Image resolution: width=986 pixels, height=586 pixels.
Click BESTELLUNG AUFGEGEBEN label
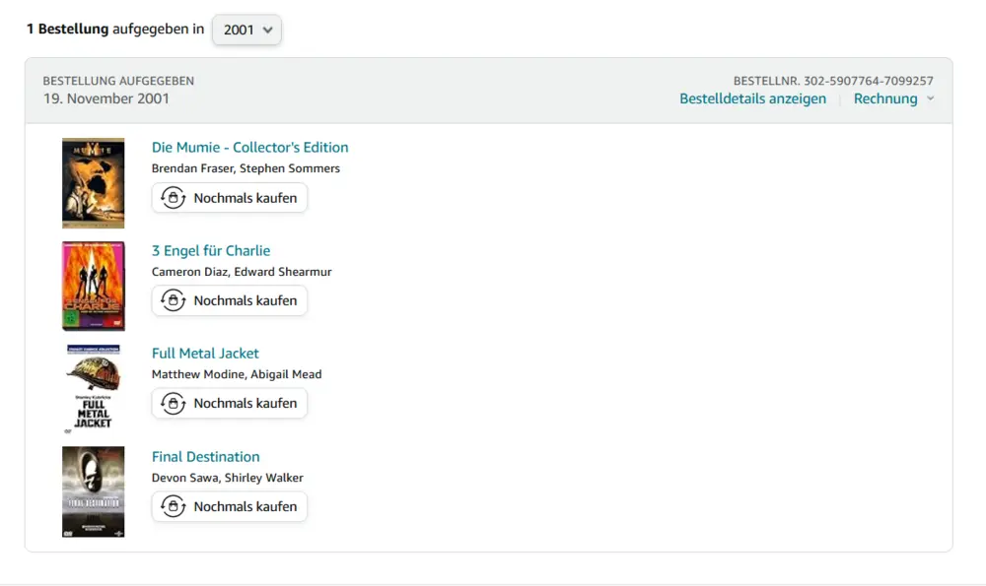[x=118, y=81]
